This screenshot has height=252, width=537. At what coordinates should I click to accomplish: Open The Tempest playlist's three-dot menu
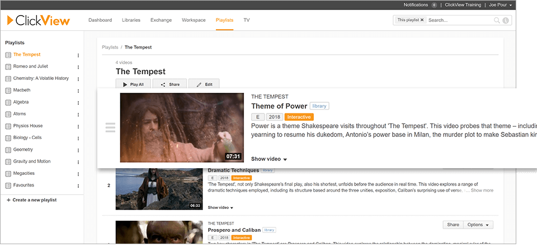[78, 55]
